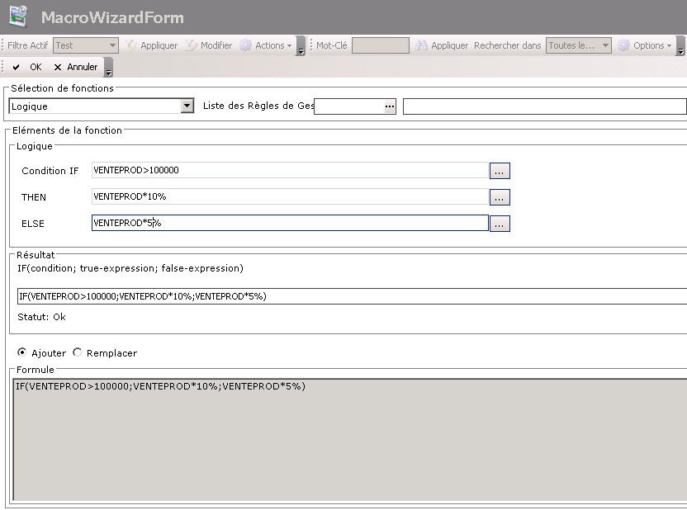
Task: Expand the Logique function selection dropdown
Action: click(x=187, y=106)
